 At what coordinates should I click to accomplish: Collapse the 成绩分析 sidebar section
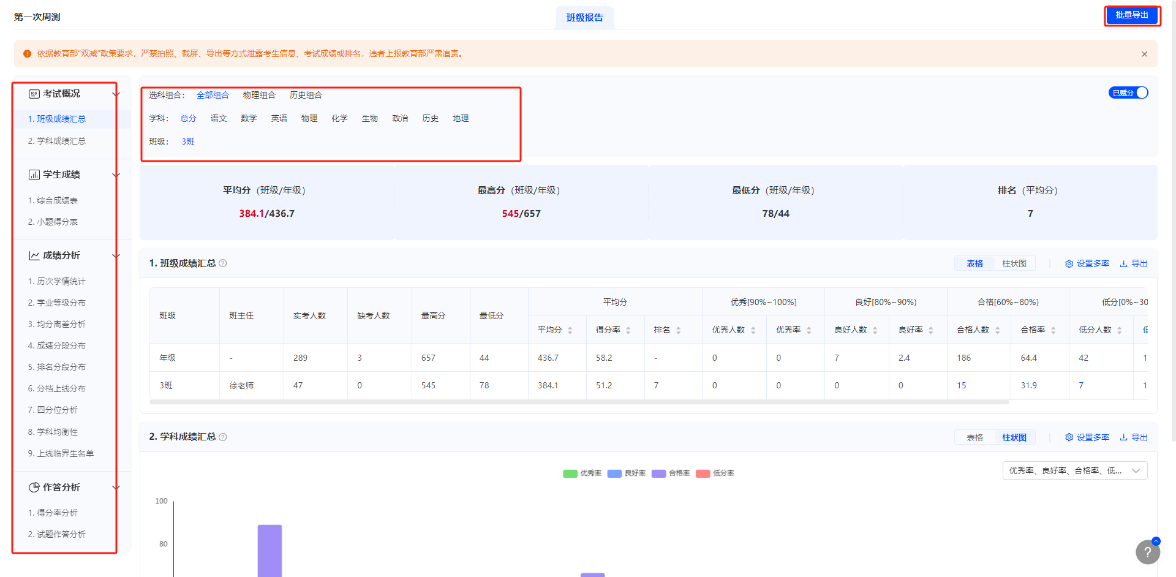pos(116,255)
